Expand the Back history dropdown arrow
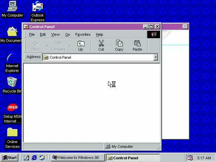This screenshot has height=162, width=216. click(47, 46)
